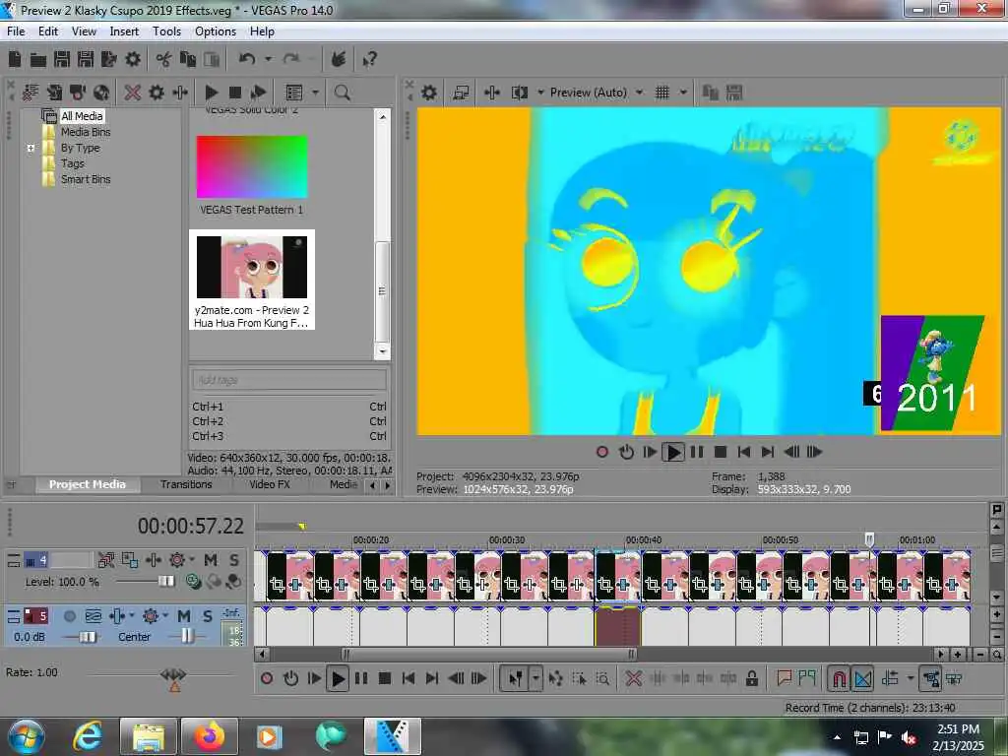Click the Region tool icon
The width and height of the screenshot is (1008, 756).
807,678
